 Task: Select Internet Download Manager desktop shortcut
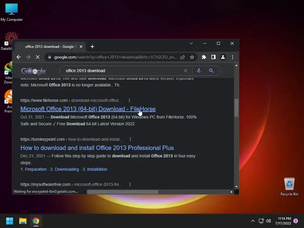click(x=8, y=73)
